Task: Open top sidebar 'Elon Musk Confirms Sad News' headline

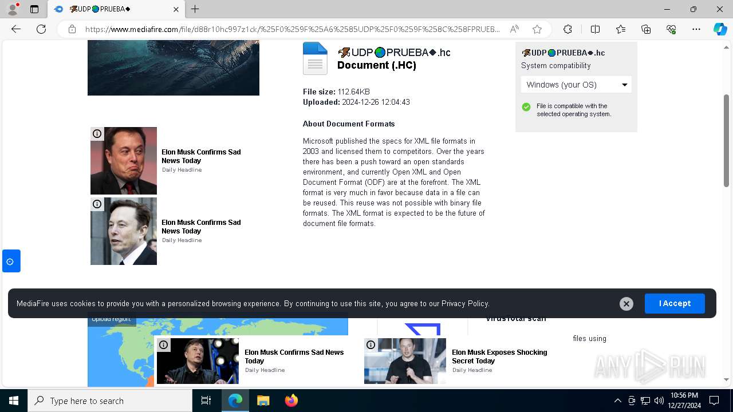Action: pyautogui.click(x=201, y=156)
